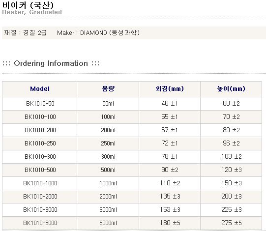Select model BK1010-2000 cell
Image resolution: width=266 pixels, height=231 pixels.
40,197
